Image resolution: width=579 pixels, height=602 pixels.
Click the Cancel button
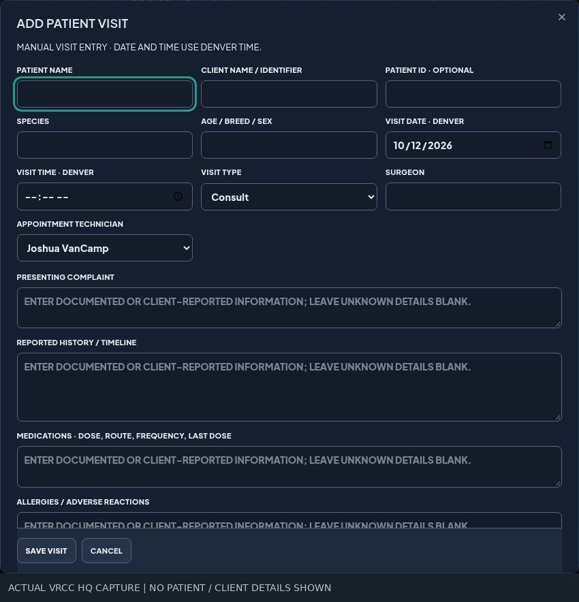point(106,551)
